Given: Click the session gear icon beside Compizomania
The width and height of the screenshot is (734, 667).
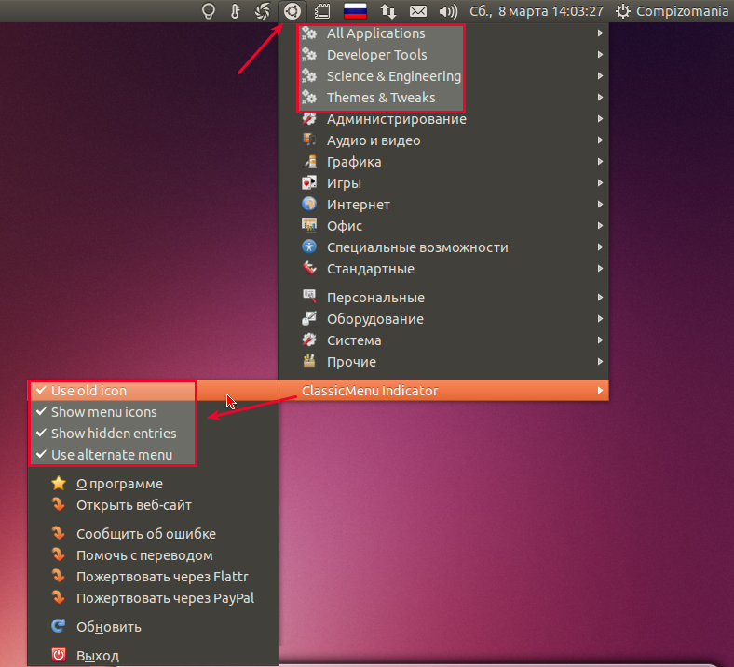Looking at the screenshot, I should click(622, 11).
